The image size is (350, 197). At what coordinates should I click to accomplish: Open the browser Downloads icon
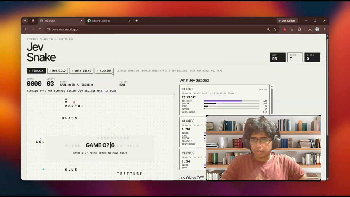tap(310, 29)
